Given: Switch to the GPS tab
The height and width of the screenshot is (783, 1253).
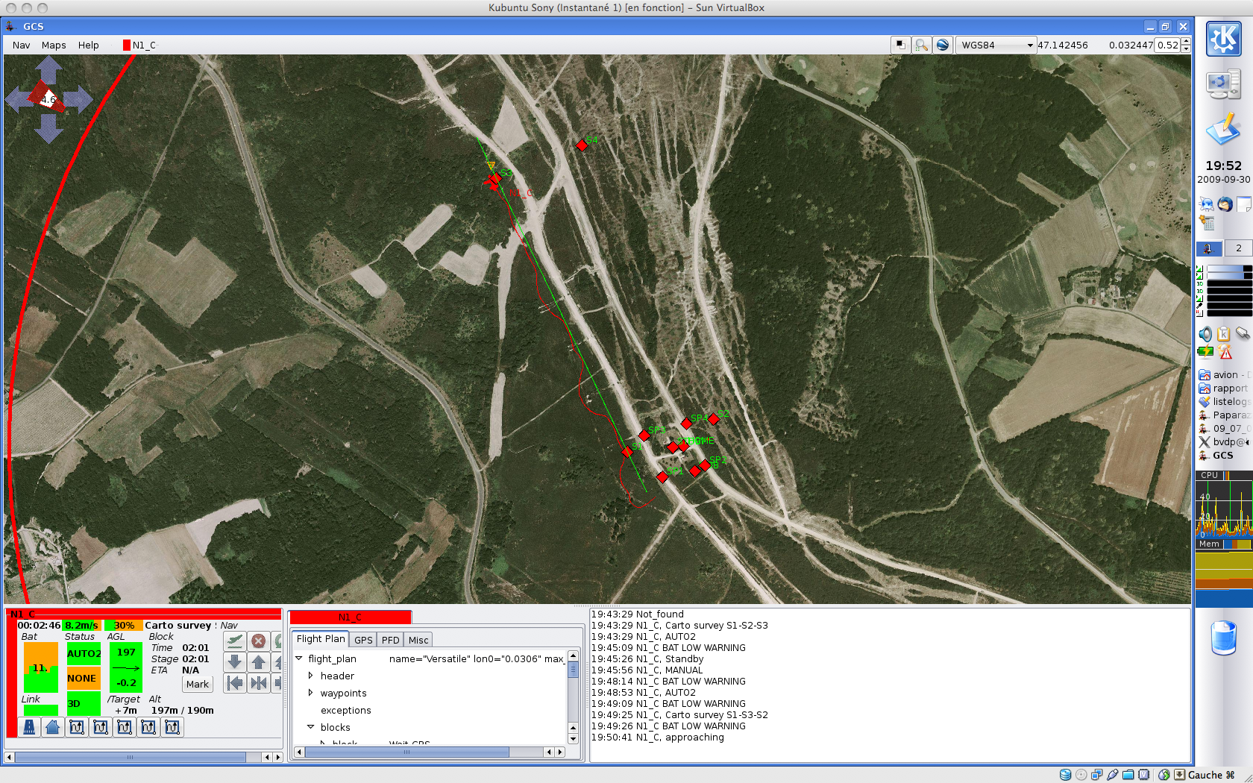Looking at the screenshot, I should 363,640.
